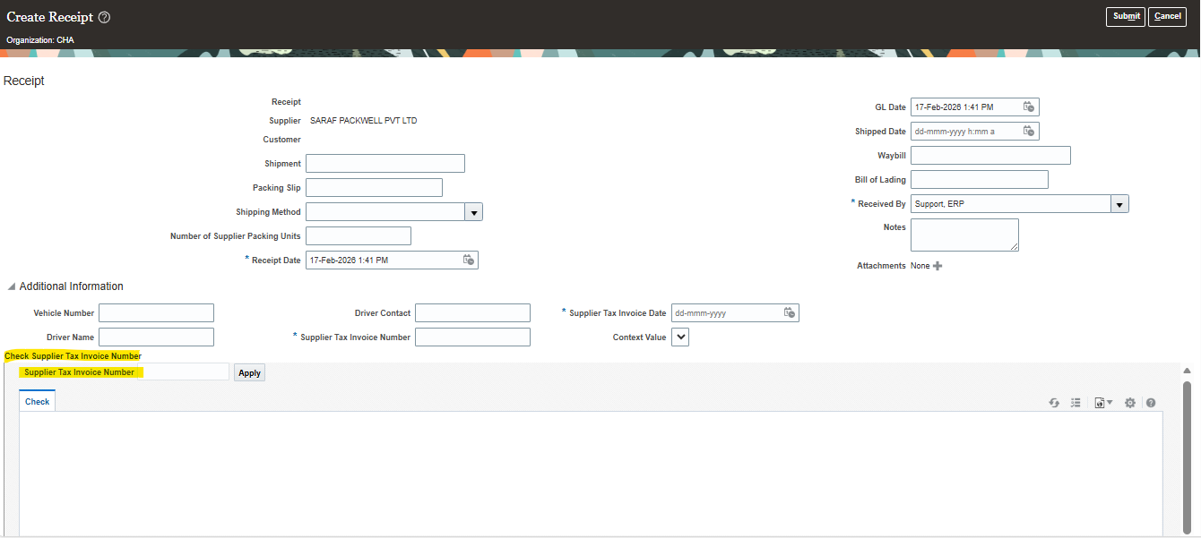
Task: Open the Context Value dropdown
Action: pos(680,337)
